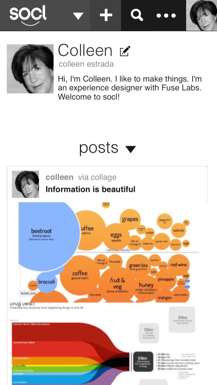The width and height of the screenshot is (217, 385).
Task: Tap the account avatar in the header
Action: tap(201, 15)
